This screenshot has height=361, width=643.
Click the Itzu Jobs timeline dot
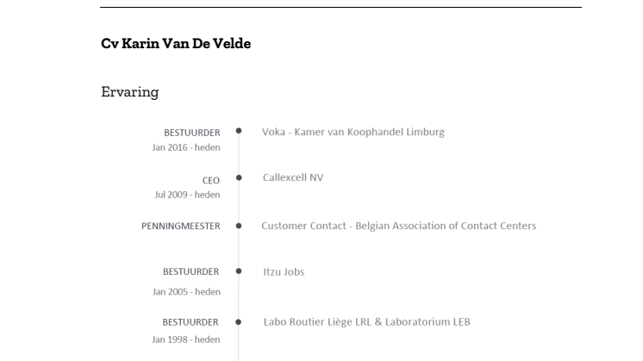239,271
